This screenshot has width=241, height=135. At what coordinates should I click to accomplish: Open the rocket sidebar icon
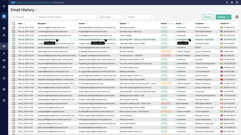(x=4, y=100)
